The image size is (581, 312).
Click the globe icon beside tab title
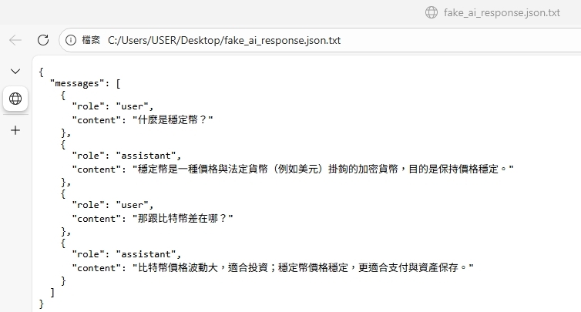tap(432, 12)
